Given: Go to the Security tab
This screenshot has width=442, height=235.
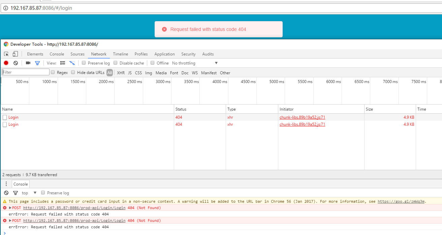Looking at the screenshot, I should tap(188, 54).
